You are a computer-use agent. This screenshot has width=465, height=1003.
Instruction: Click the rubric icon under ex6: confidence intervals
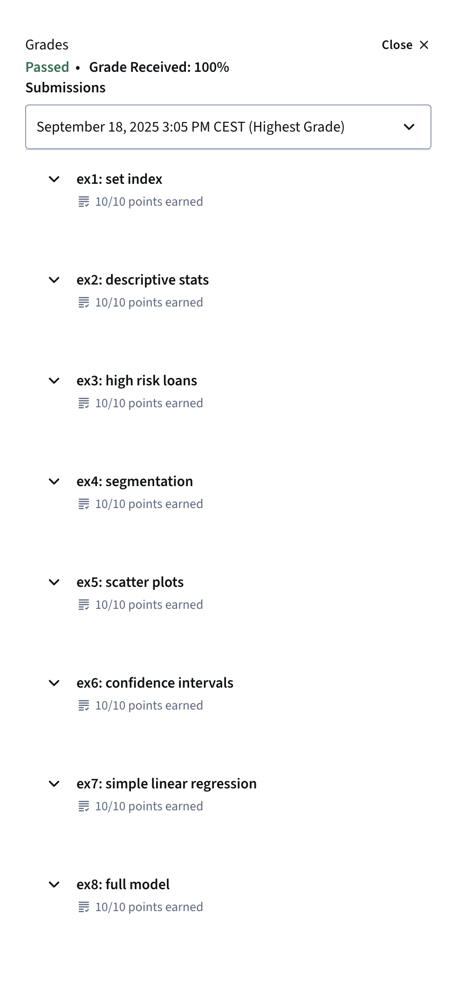84,705
